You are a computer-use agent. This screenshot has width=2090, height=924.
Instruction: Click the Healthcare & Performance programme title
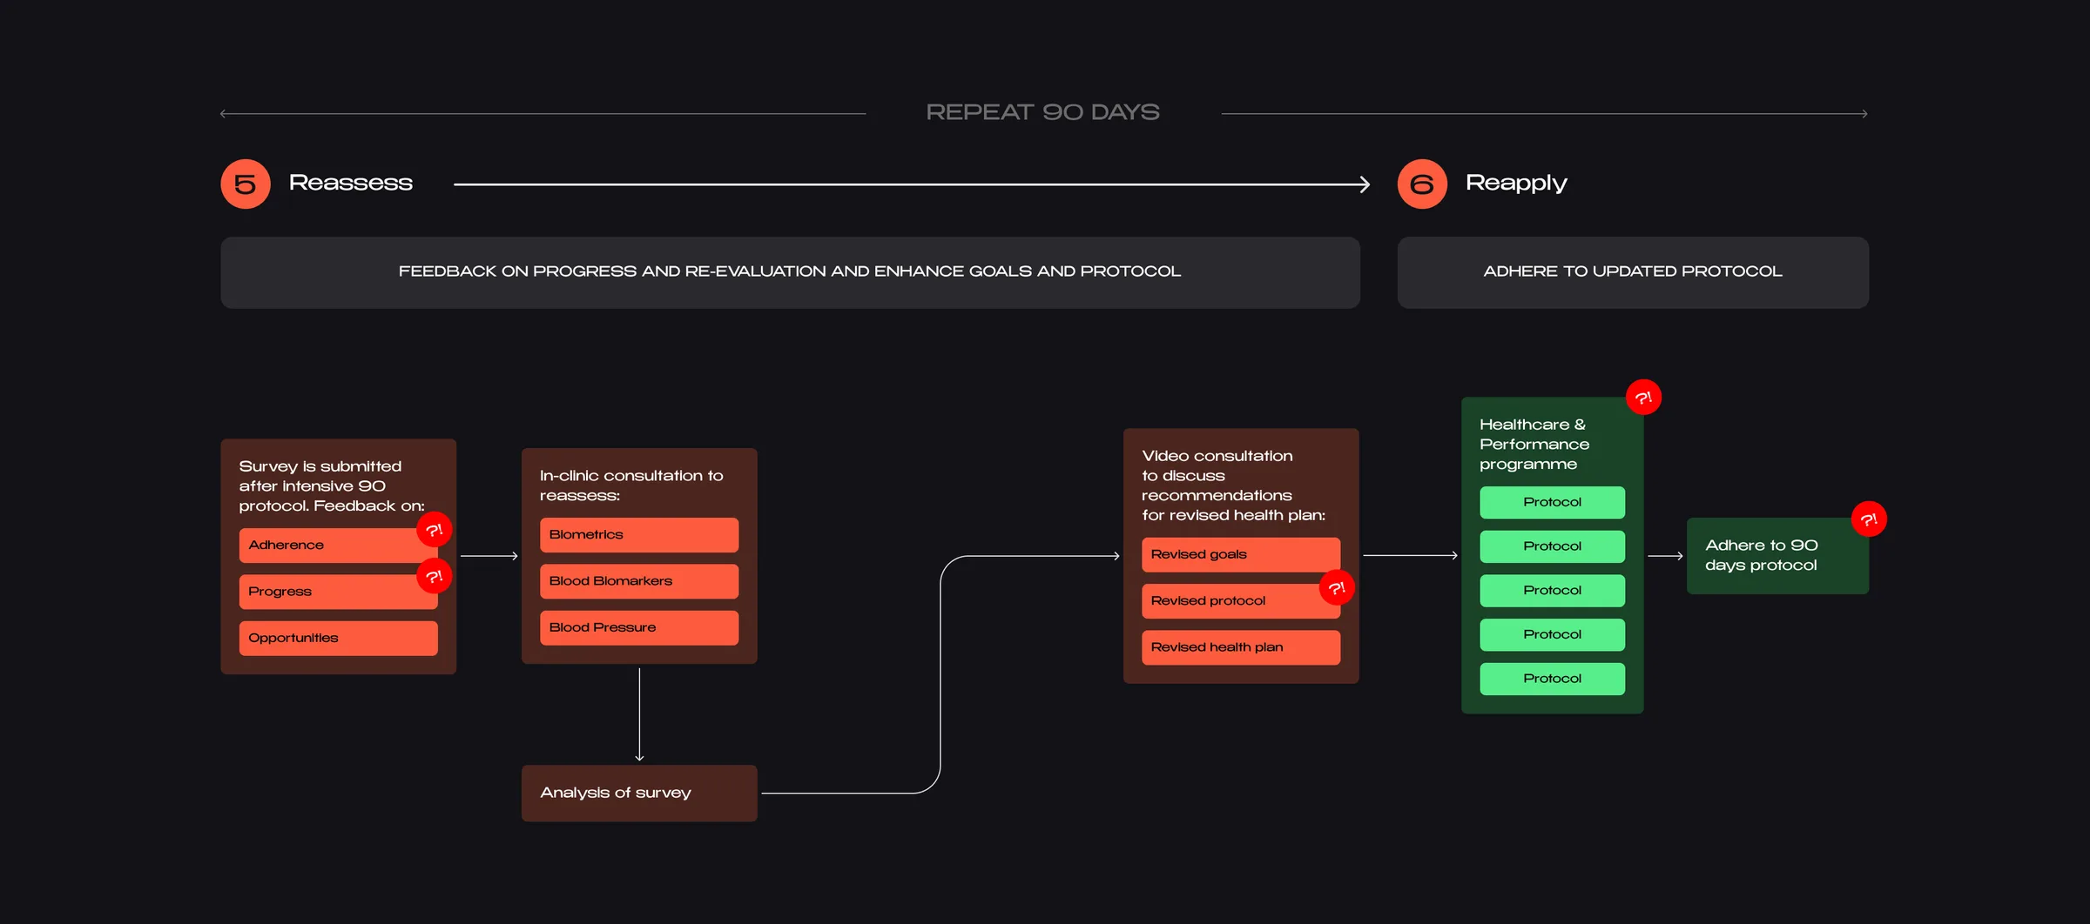pos(1534,445)
